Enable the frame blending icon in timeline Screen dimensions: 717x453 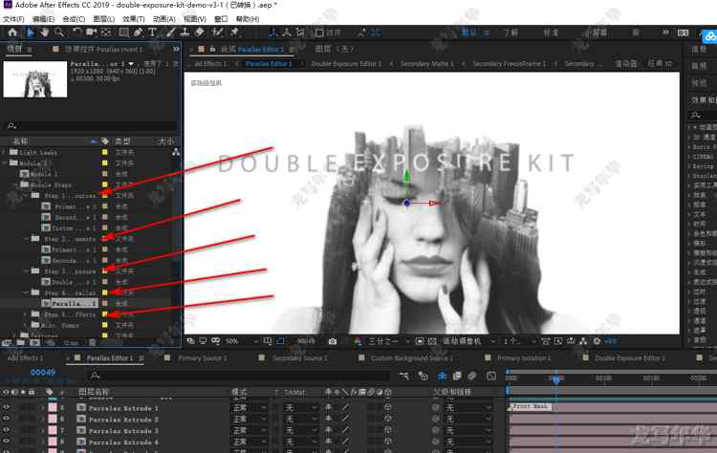pos(457,376)
